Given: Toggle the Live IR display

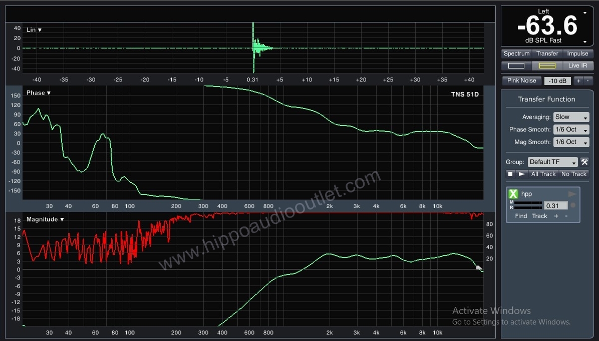Looking at the screenshot, I should click(577, 65).
